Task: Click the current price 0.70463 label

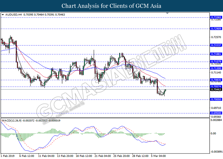Action: [216, 89]
